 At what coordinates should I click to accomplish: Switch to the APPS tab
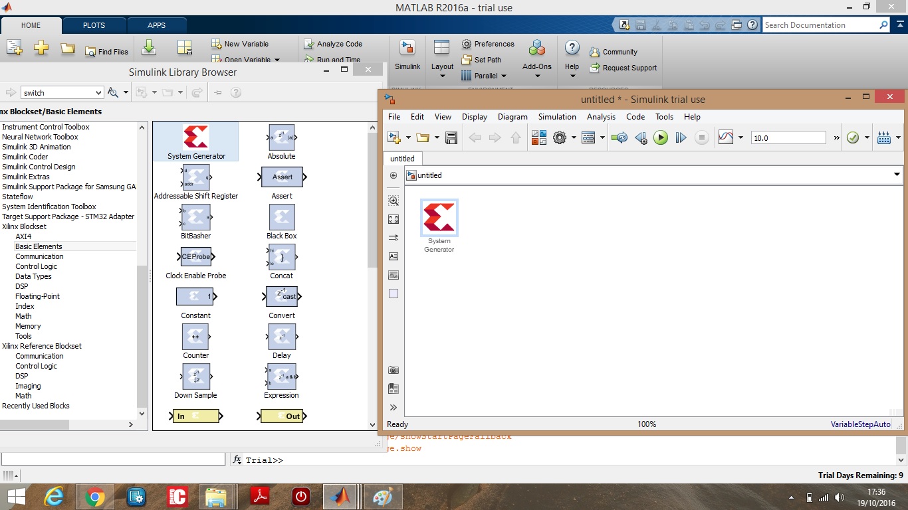pos(157,25)
